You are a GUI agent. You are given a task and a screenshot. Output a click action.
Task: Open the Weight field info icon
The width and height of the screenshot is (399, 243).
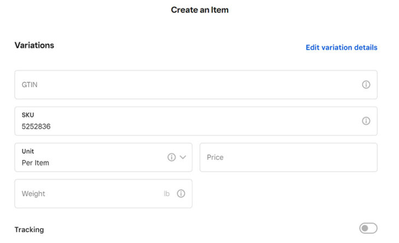(x=181, y=194)
